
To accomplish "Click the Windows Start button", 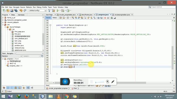I will point(3,97).
